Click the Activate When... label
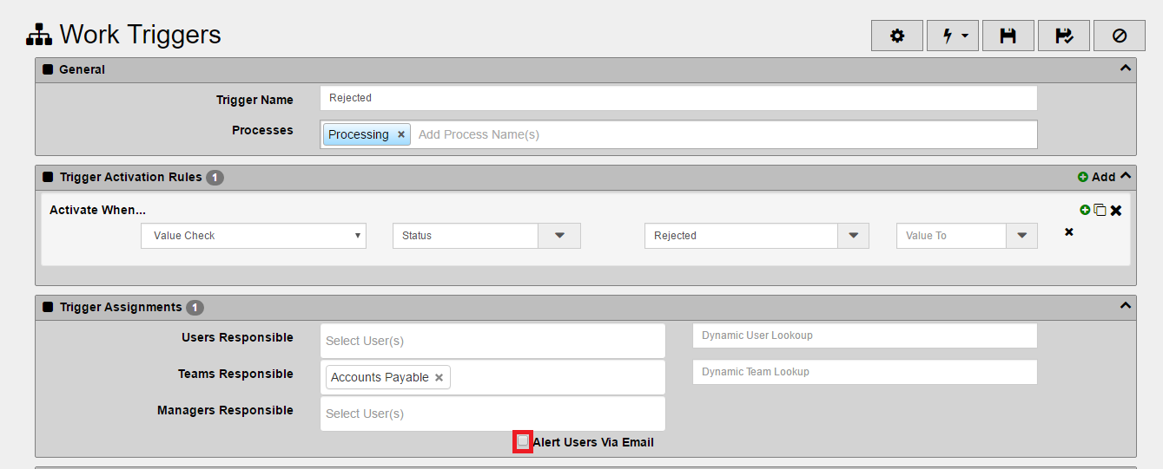 97,210
